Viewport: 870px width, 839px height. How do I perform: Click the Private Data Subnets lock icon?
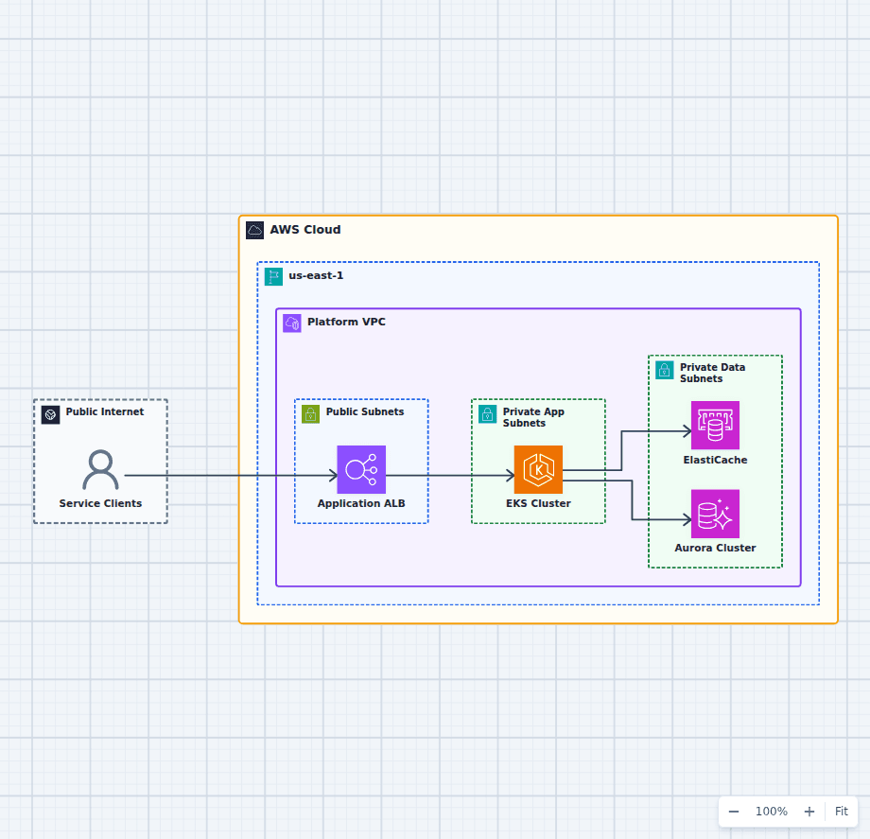(665, 370)
